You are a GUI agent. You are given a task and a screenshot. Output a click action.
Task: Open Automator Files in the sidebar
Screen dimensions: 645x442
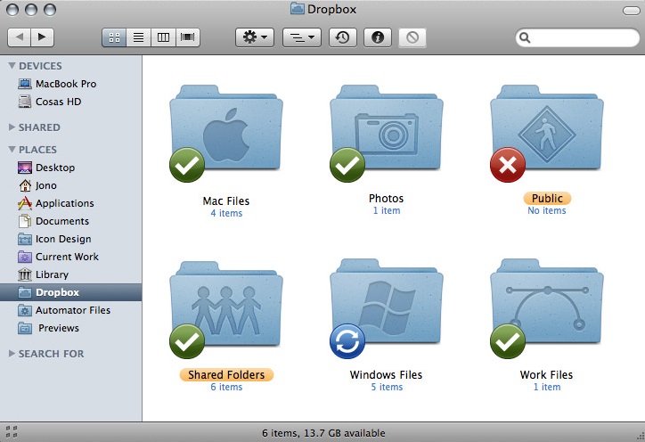[x=70, y=310]
